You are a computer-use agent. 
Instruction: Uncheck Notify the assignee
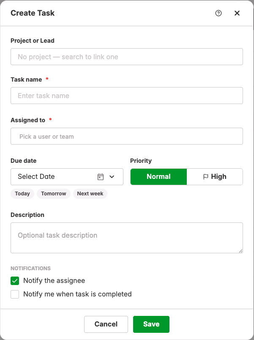(x=15, y=281)
